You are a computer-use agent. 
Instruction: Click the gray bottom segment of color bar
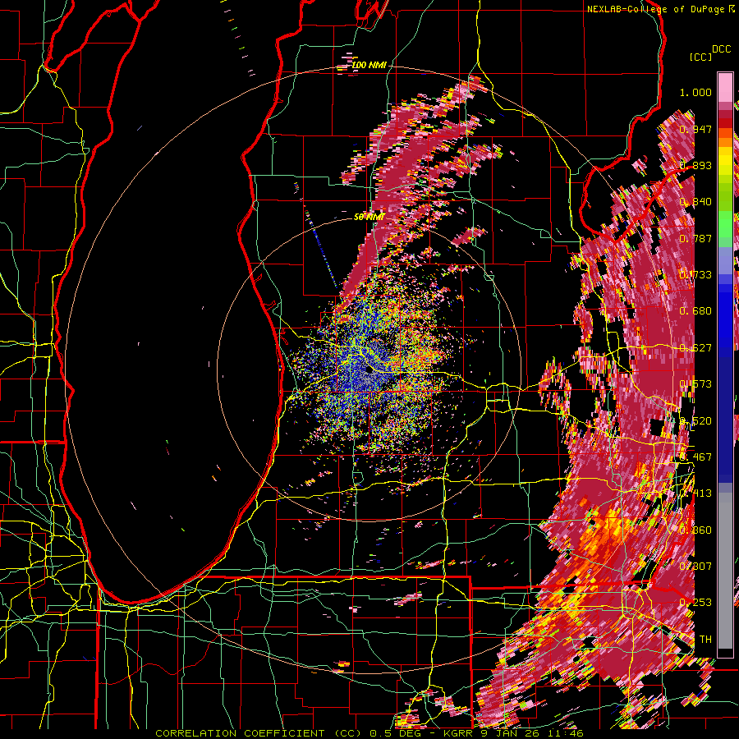(725, 571)
